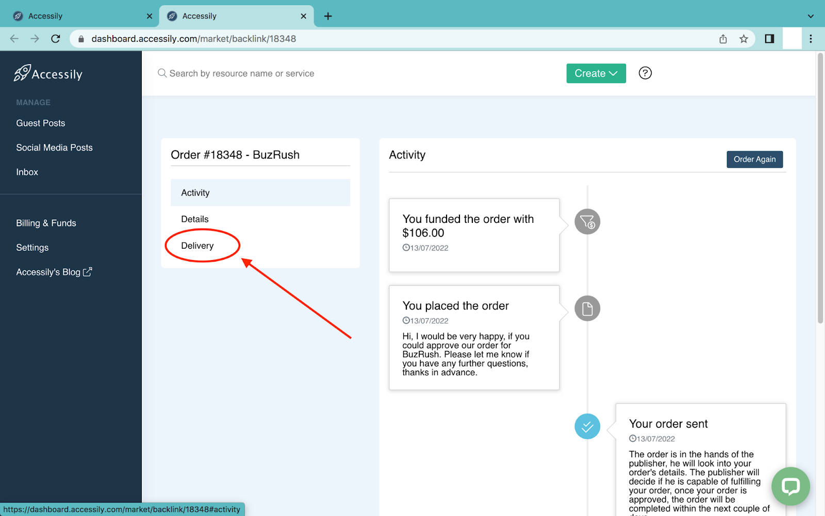
Task: Open the live chat bubble
Action: pos(790,486)
